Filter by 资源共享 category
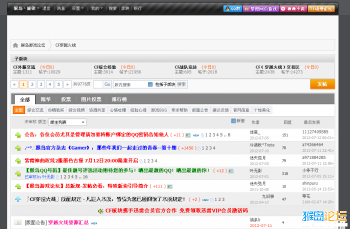This screenshot has height=229, width=350. coord(97,110)
